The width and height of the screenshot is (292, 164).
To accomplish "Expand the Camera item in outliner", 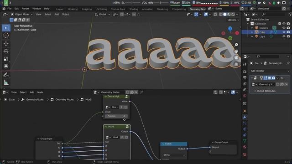I will [x=252, y=28].
